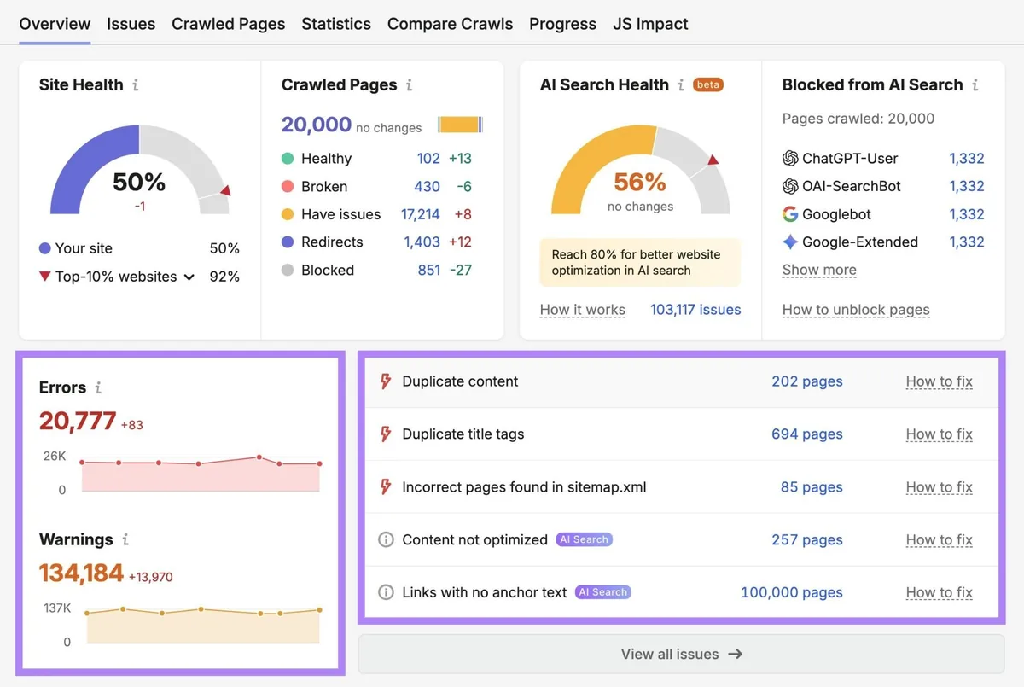Click How to fix for Content not optimized
The height and width of the screenshot is (687, 1024).
pyautogui.click(x=939, y=540)
